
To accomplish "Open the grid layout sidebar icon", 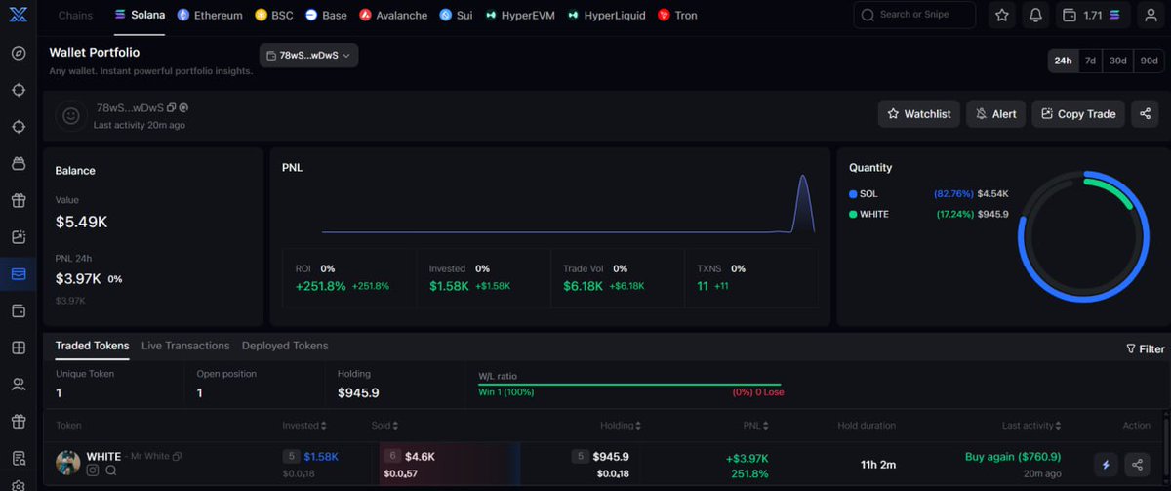I will pyautogui.click(x=19, y=348).
